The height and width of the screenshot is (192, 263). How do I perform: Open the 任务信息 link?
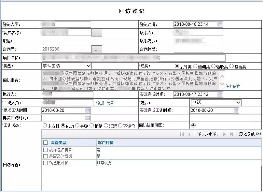[x=233, y=86]
